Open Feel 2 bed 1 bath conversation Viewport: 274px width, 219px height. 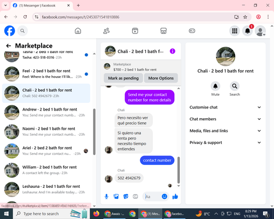(x=46, y=74)
